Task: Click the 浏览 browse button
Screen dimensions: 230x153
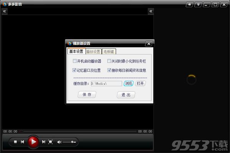Action: pos(129,83)
